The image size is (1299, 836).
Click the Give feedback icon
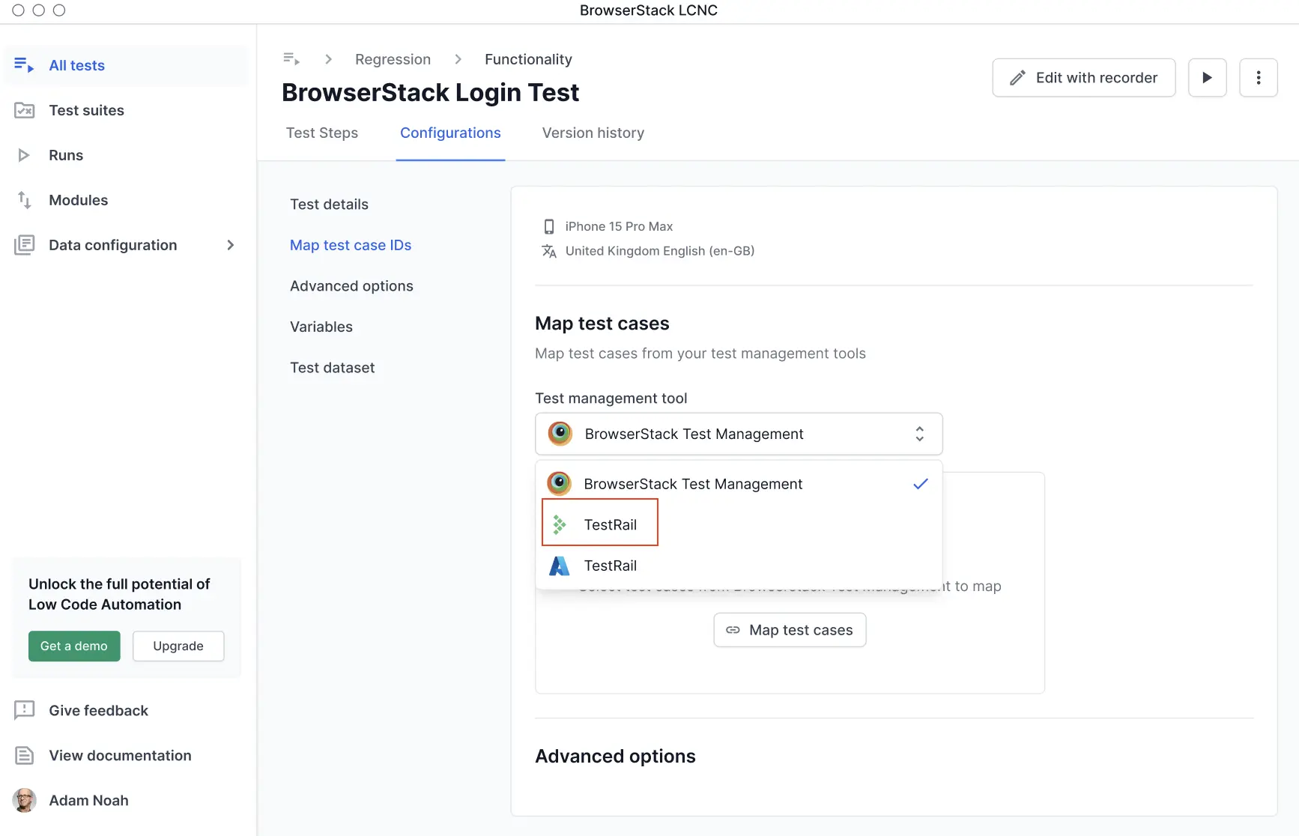[x=24, y=710]
